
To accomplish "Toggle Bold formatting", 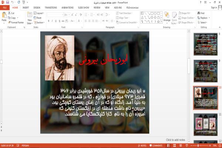I will click(49, 21).
